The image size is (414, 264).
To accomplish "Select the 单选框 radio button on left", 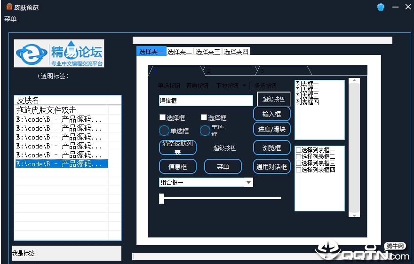I will (164, 131).
